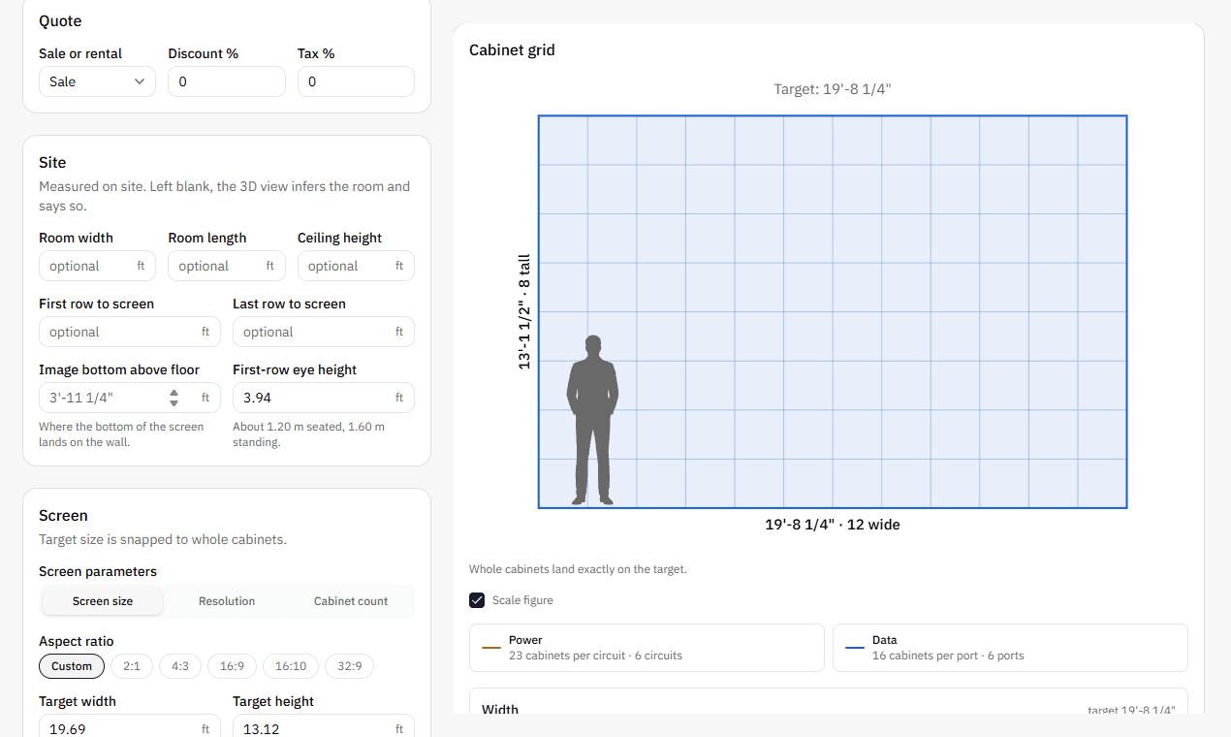The image size is (1231, 737).
Task: Click the 'Target: 19'-8 1/4"' label
Action: point(833,89)
